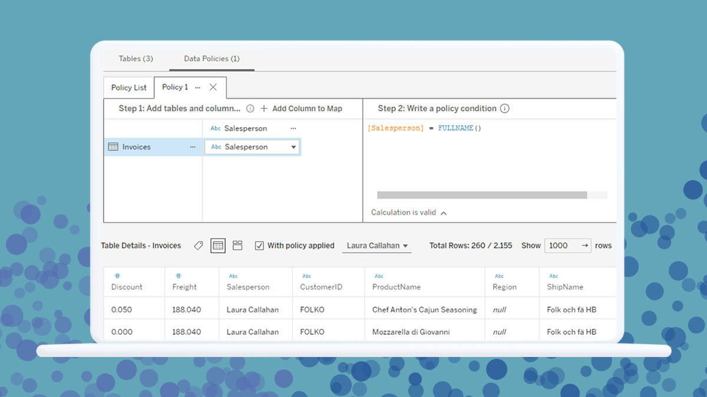
Task: Click the info icon next to Step 2
Action: tap(504, 109)
